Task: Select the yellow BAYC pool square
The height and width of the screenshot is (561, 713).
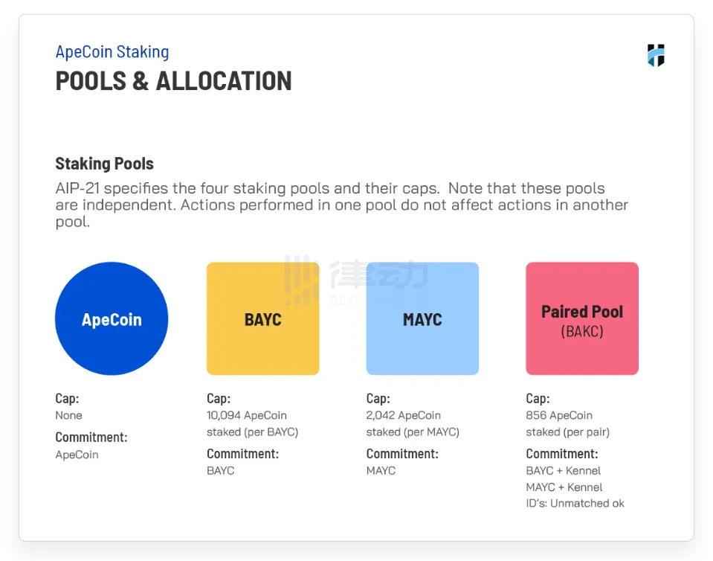Action: tap(262, 318)
